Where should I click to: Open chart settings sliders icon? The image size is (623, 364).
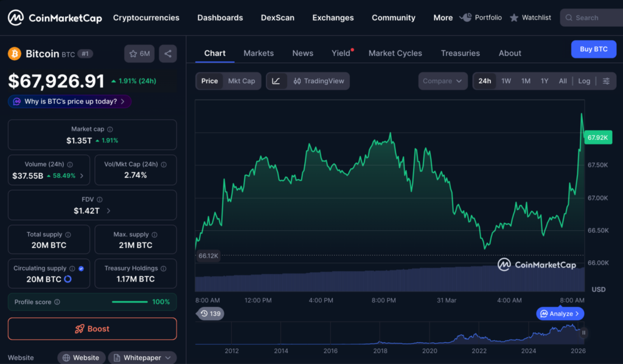(606, 81)
